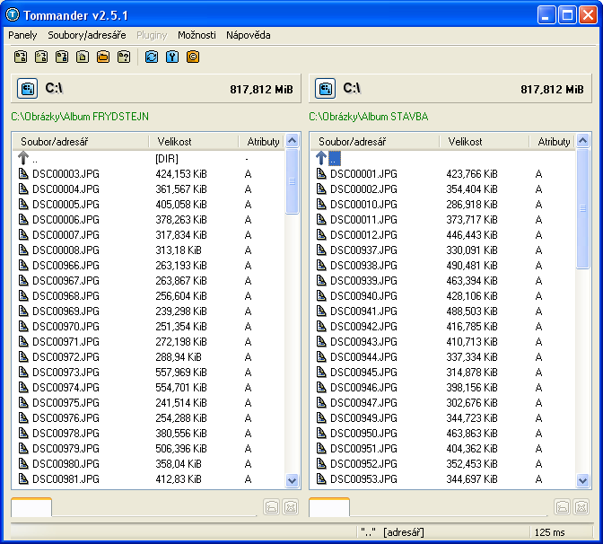This screenshot has width=603, height=544.
Task: Click the orange copyright/about toolbar icon
Action: (192, 57)
